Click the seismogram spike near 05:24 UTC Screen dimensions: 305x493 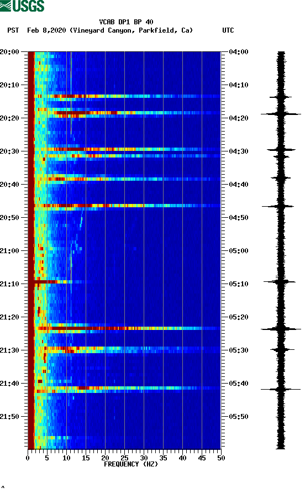pyautogui.click(x=281, y=329)
